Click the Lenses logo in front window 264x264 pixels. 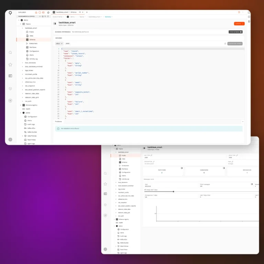(x=10, y=13)
